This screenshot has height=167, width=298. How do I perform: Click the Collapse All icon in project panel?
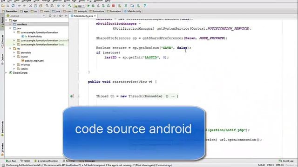coord(54,16)
